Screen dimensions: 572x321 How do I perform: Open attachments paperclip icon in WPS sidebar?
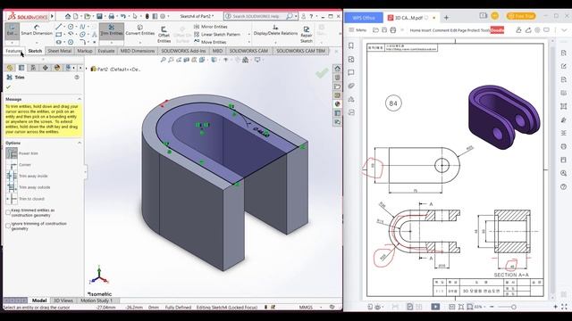(x=351, y=86)
